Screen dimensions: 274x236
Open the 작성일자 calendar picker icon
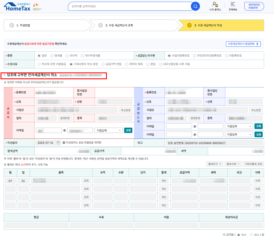click(58, 143)
